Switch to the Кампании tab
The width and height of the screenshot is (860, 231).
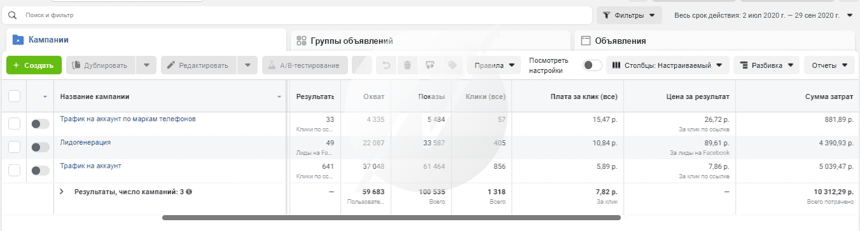pos(145,40)
